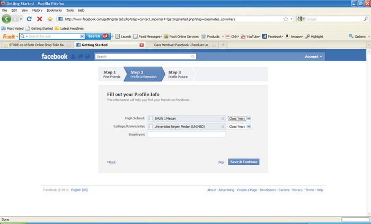Click the Facebook logo
The height and width of the screenshot is (224, 371).
point(55,56)
